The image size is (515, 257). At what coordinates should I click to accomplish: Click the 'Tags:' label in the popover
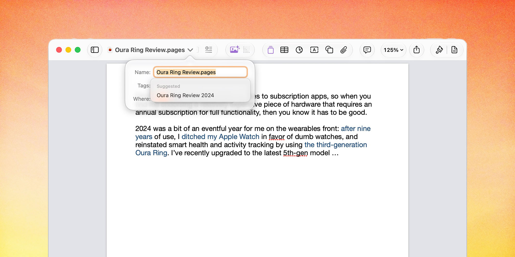(144, 86)
